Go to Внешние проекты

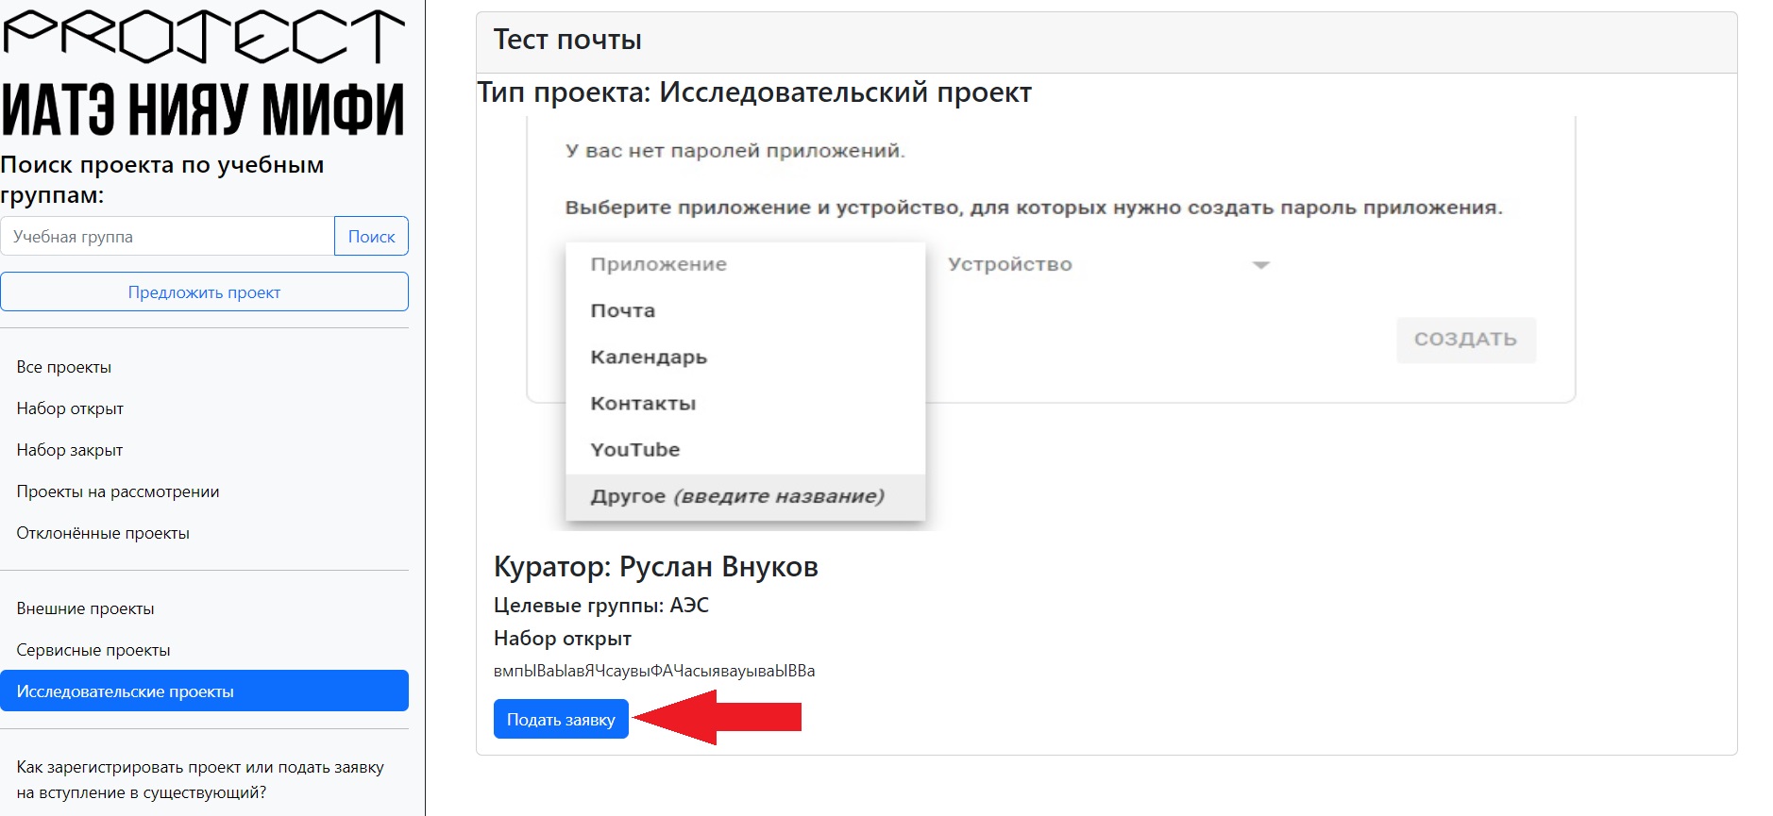[204, 608]
